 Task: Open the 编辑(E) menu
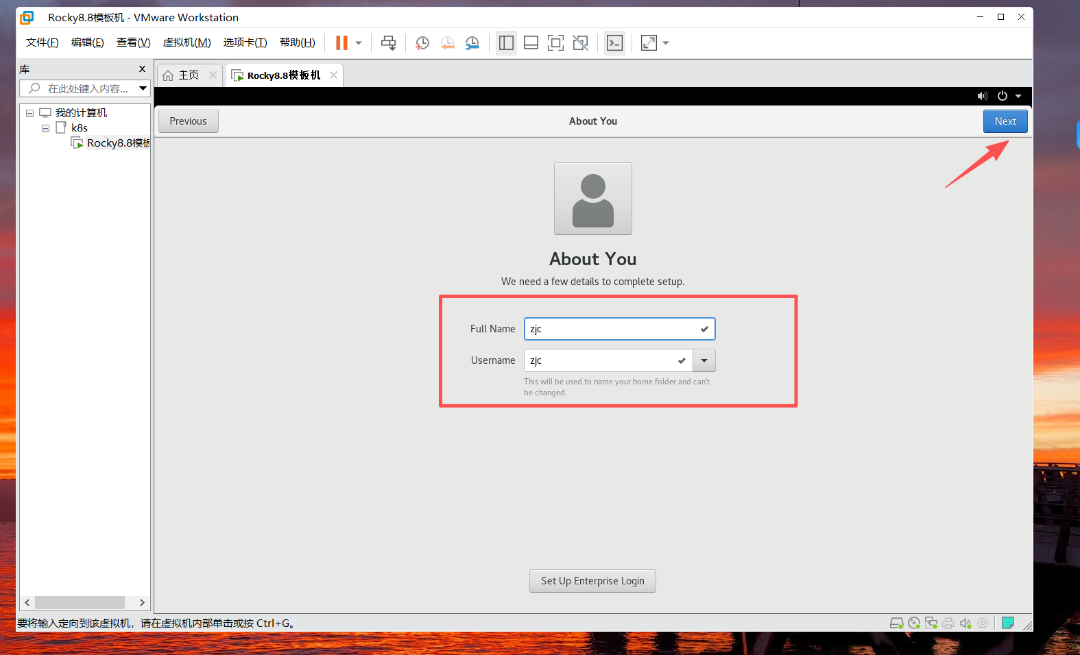tap(88, 42)
